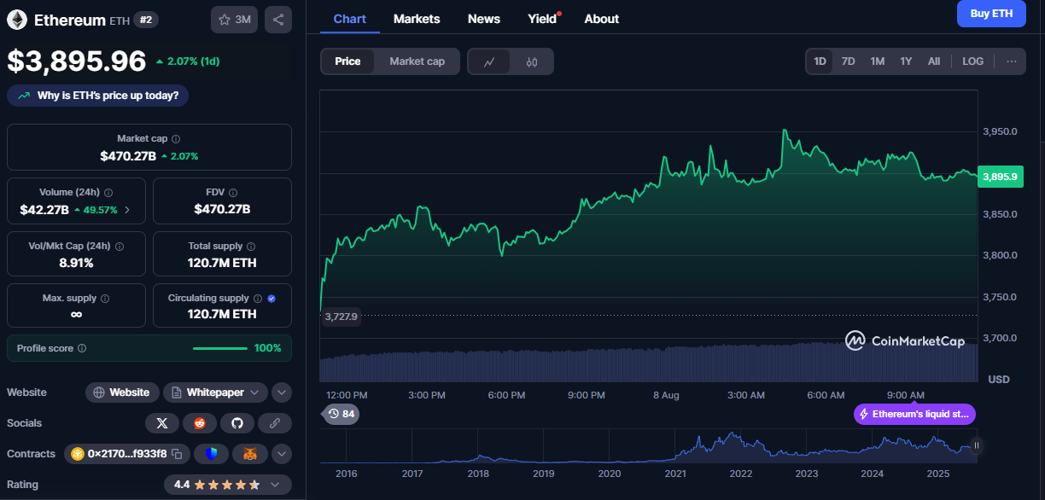The width and height of the screenshot is (1045, 500).
Task: Expand more website links chevron
Action: 282,392
